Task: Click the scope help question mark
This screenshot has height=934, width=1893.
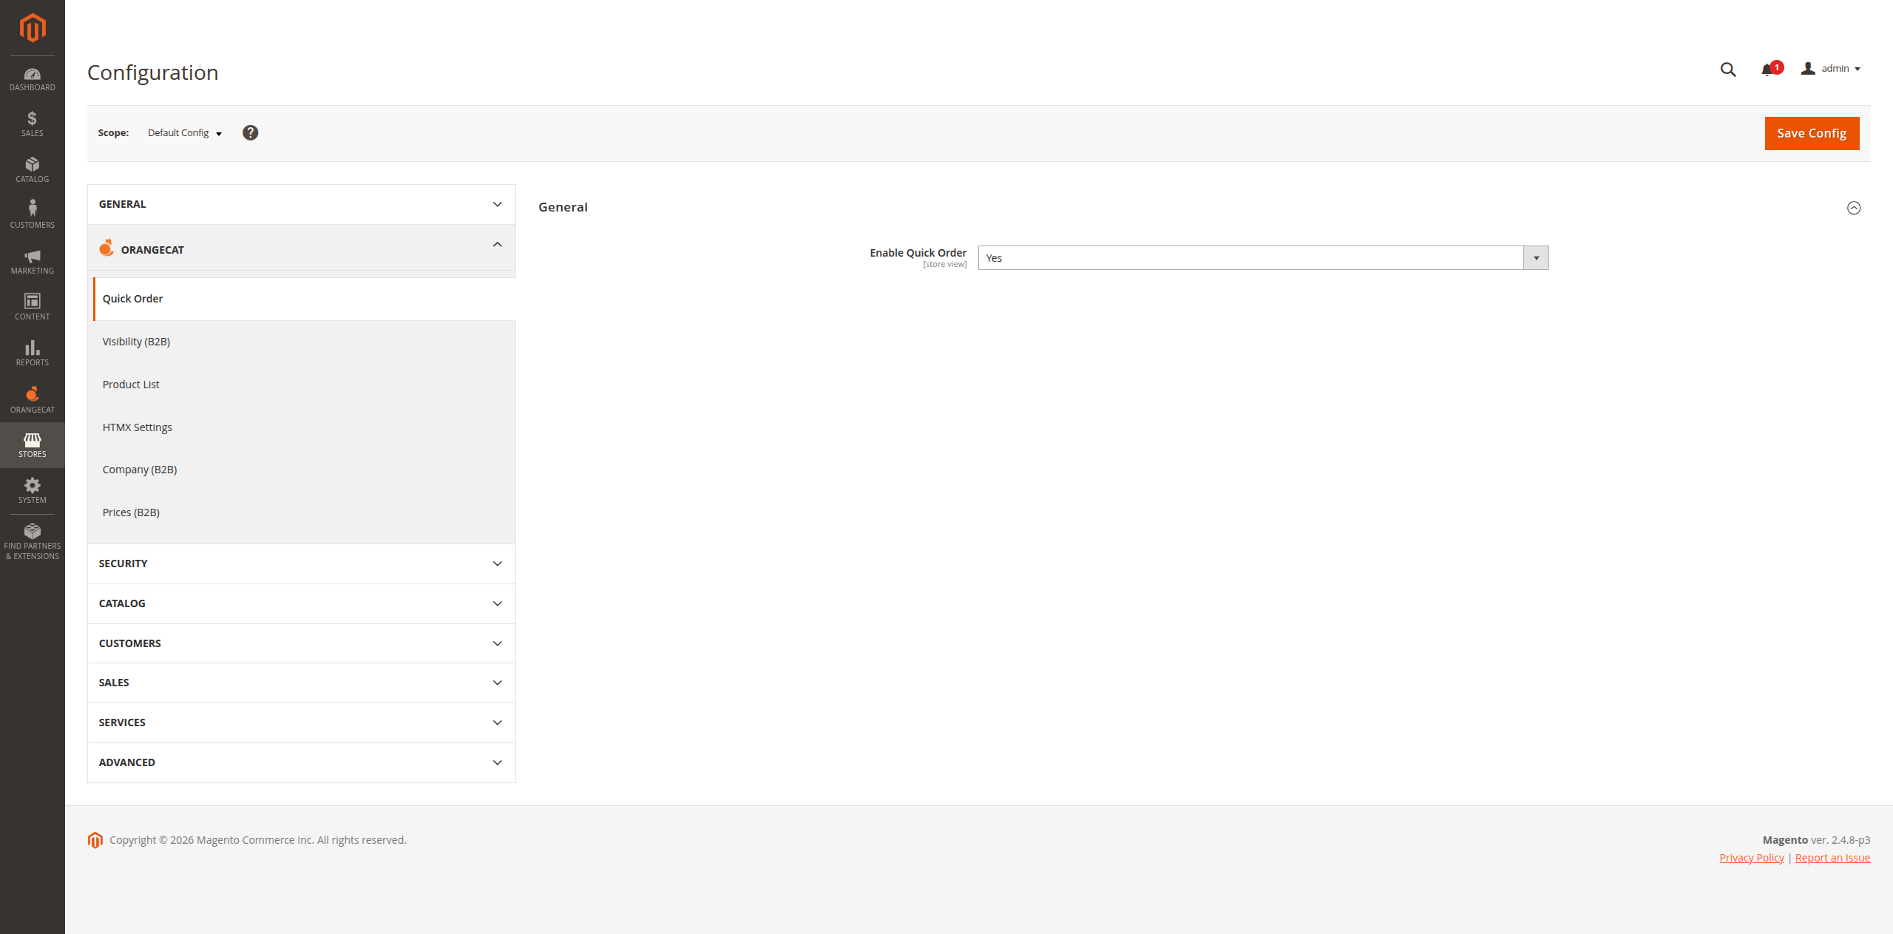Action: (251, 132)
